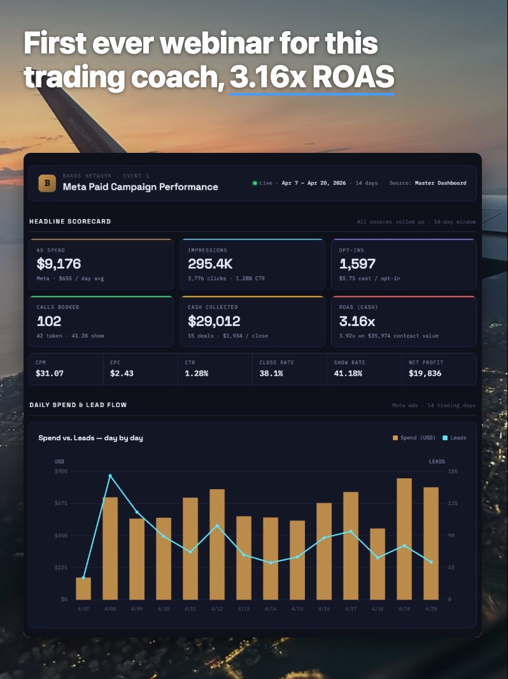The height and width of the screenshot is (679, 508).
Task: Click the DAILY SPEND & LEAD FLOW heading
Action: [x=78, y=405]
